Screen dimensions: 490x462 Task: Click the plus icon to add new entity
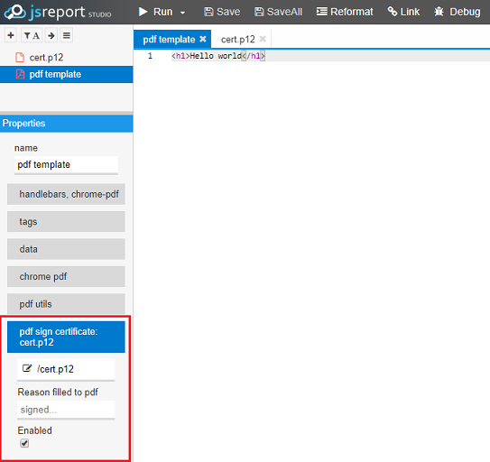coord(11,35)
